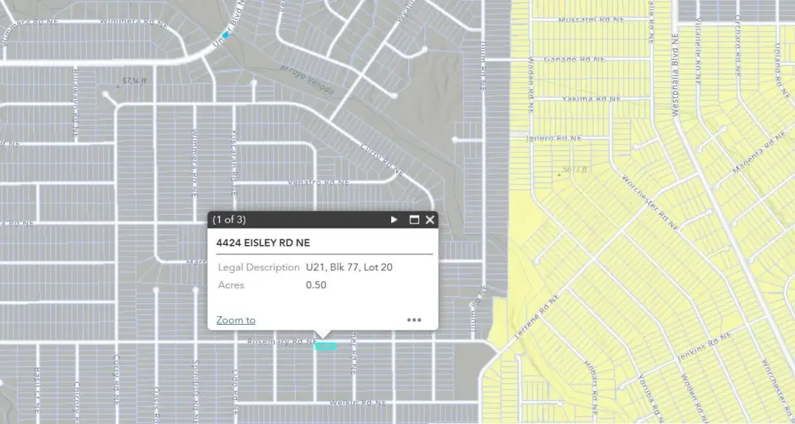
Task: Click the Zoom to link
Action: (235, 320)
